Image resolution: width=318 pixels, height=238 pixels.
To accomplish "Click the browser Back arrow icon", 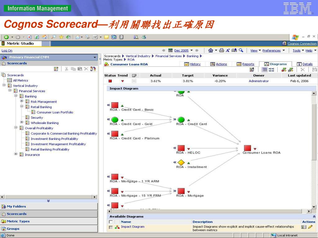I will pyautogui.click(x=6, y=37).
